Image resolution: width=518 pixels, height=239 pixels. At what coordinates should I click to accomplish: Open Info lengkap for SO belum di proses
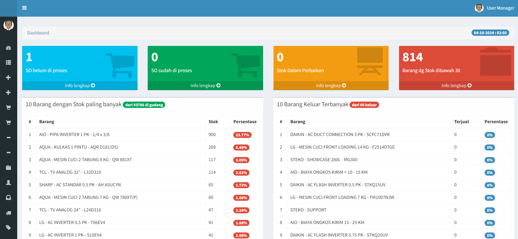pos(80,85)
